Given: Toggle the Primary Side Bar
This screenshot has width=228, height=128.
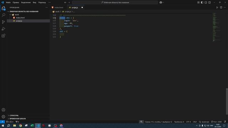Looking at the screenshot, I should [202, 2].
